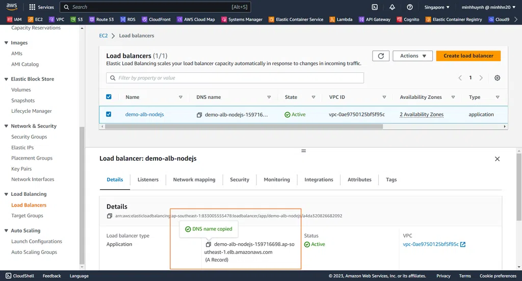Sort by the Name column arrow
Image resolution: width=522 pixels, height=281 pixels.
click(180, 97)
